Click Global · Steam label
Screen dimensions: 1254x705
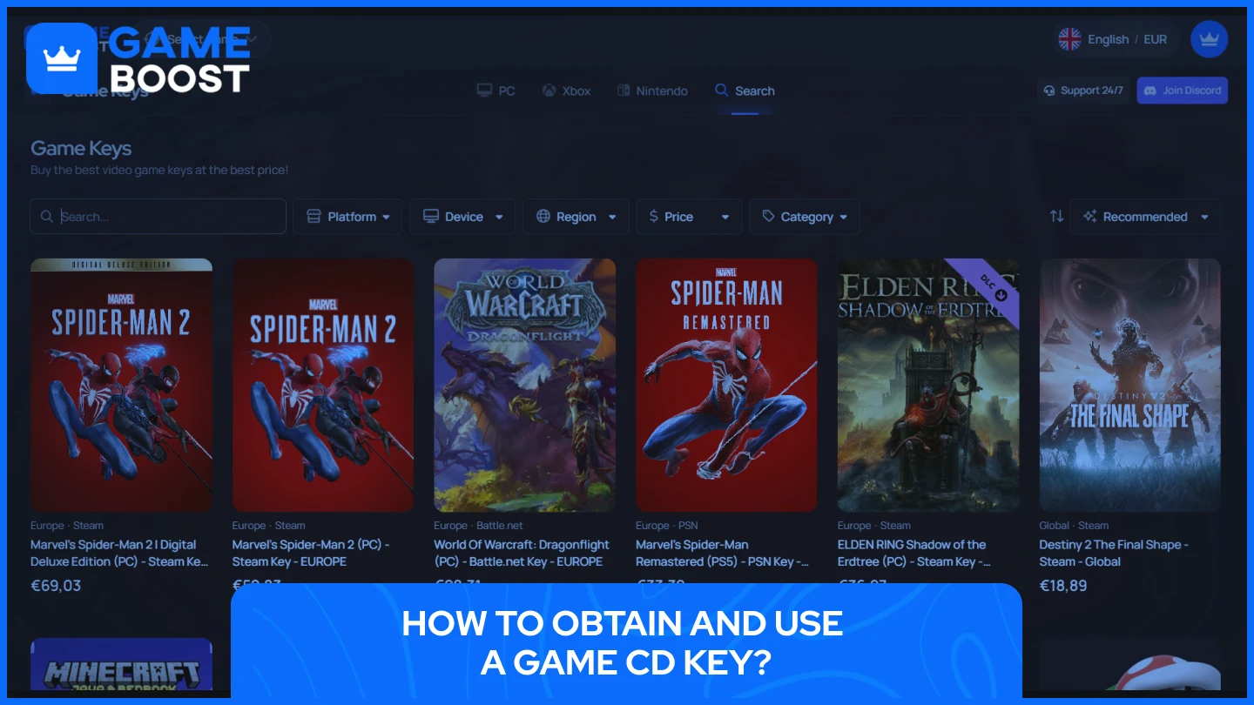(x=1074, y=526)
